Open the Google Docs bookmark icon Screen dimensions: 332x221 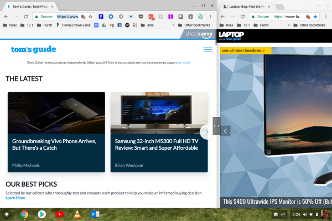96,25
